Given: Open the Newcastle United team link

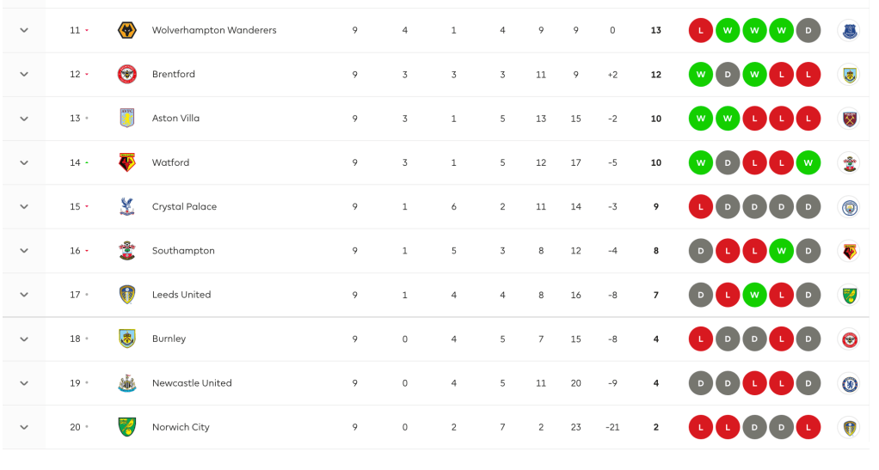Looking at the screenshot, I should pos(192,383).
